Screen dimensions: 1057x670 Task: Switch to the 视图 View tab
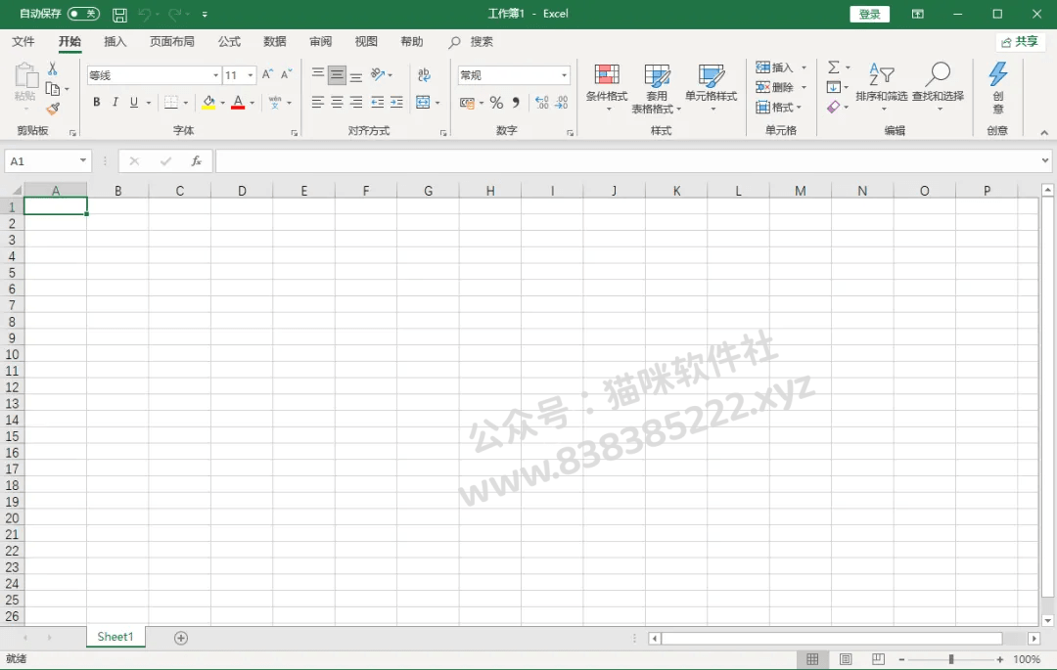[x=366, y=42]
